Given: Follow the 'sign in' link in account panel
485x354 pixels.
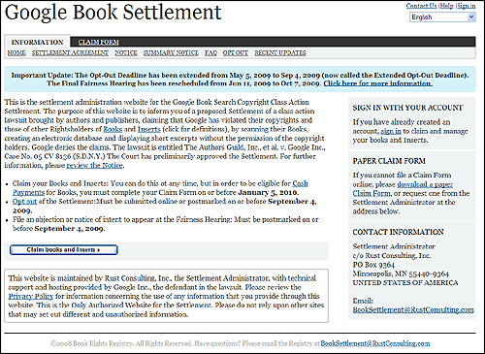Looking at the screenshot, I should (x=391, y=131).
